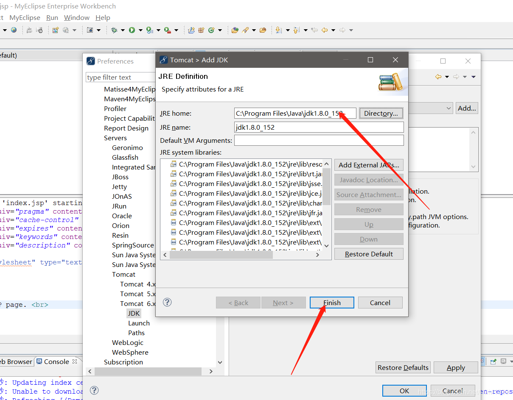Viewport: 513px width, 400px height.
Task: Switch to the Console tab
Action: click(x=56, y=361)
